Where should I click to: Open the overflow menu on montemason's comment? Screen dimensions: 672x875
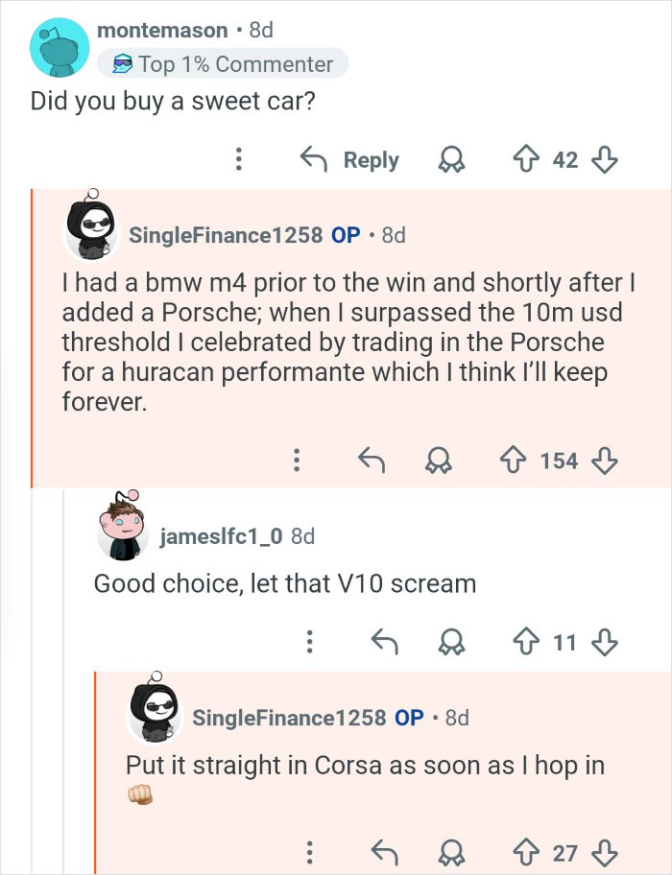pos(238,159)
